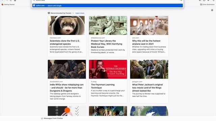The image size is (216, 121).
Task: Open the Getting Started bookmark
Action: pos(8,4)
